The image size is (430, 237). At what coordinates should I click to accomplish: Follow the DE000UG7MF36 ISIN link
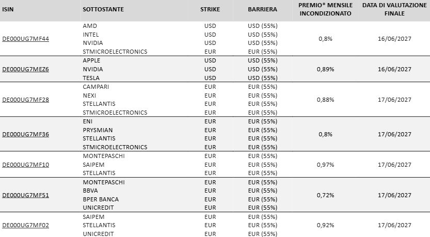click(26, 134)
